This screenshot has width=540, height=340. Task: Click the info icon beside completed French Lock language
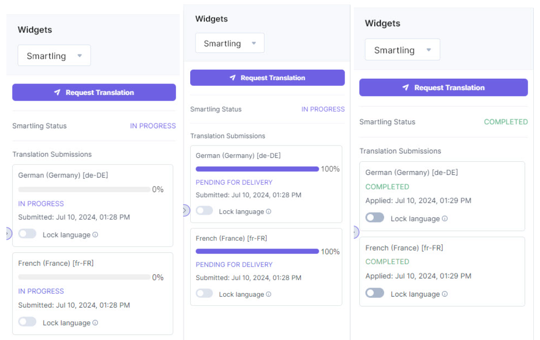445,294
